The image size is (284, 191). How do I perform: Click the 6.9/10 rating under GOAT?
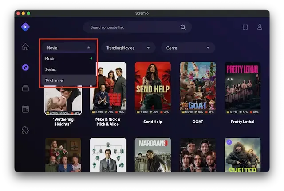coord(187,112)
